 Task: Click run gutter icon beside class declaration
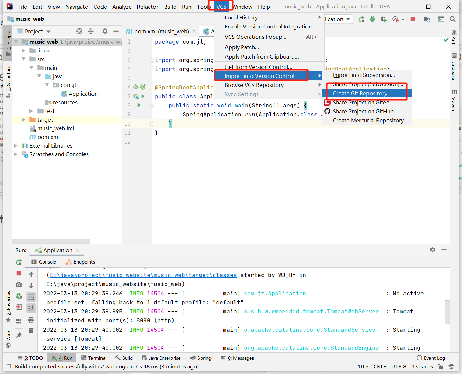143,96
